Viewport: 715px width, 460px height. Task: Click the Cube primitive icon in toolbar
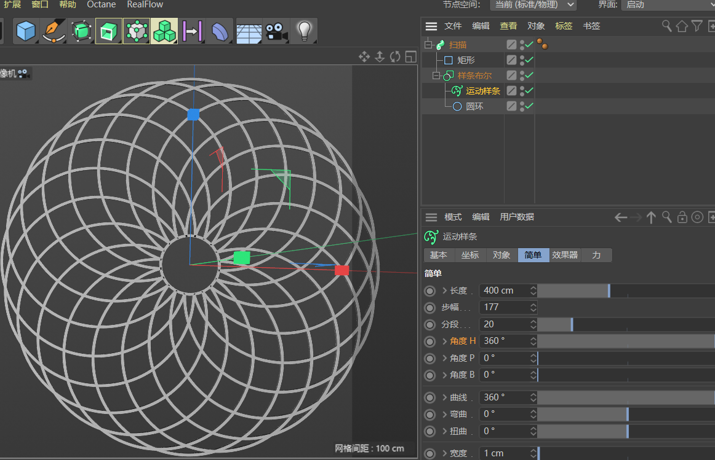25,31
